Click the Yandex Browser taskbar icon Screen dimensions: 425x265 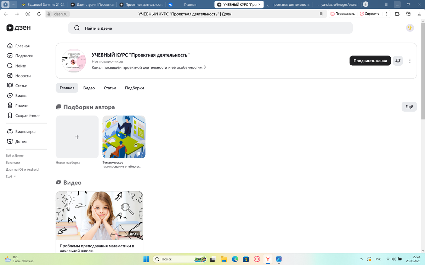[268, 259]
